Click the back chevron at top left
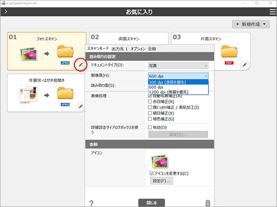The width and height of the screenshot is (277, 207). pos(6,11)
